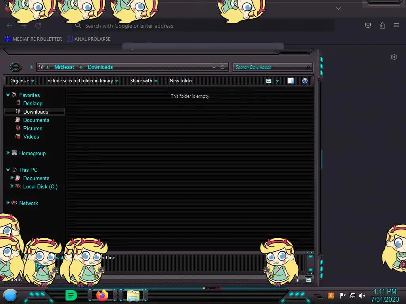Viewport: 406px width, 304px height.
Task: Select the MrBeast breadcrumb
Action: tap(64, 67)
